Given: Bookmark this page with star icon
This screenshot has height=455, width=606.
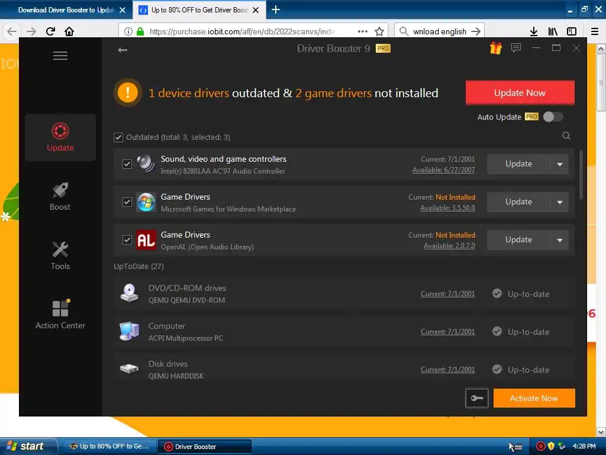Looking at the screenshot, I should [x=379, y=31].
